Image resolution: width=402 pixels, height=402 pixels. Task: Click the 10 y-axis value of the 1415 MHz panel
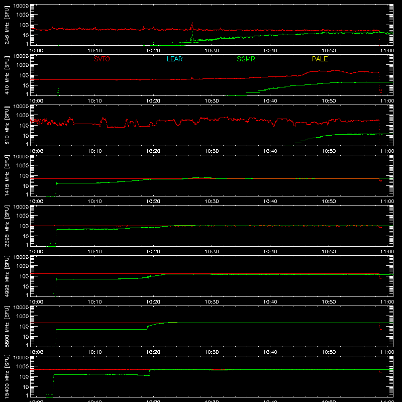click(x=26, y=186)
